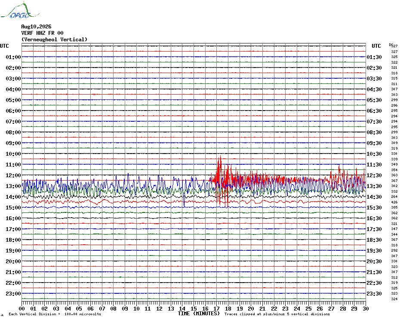Screen dimensions: 400x320
Task: Click the 19:30 half-hour label
Action: (x=374, y=251)
